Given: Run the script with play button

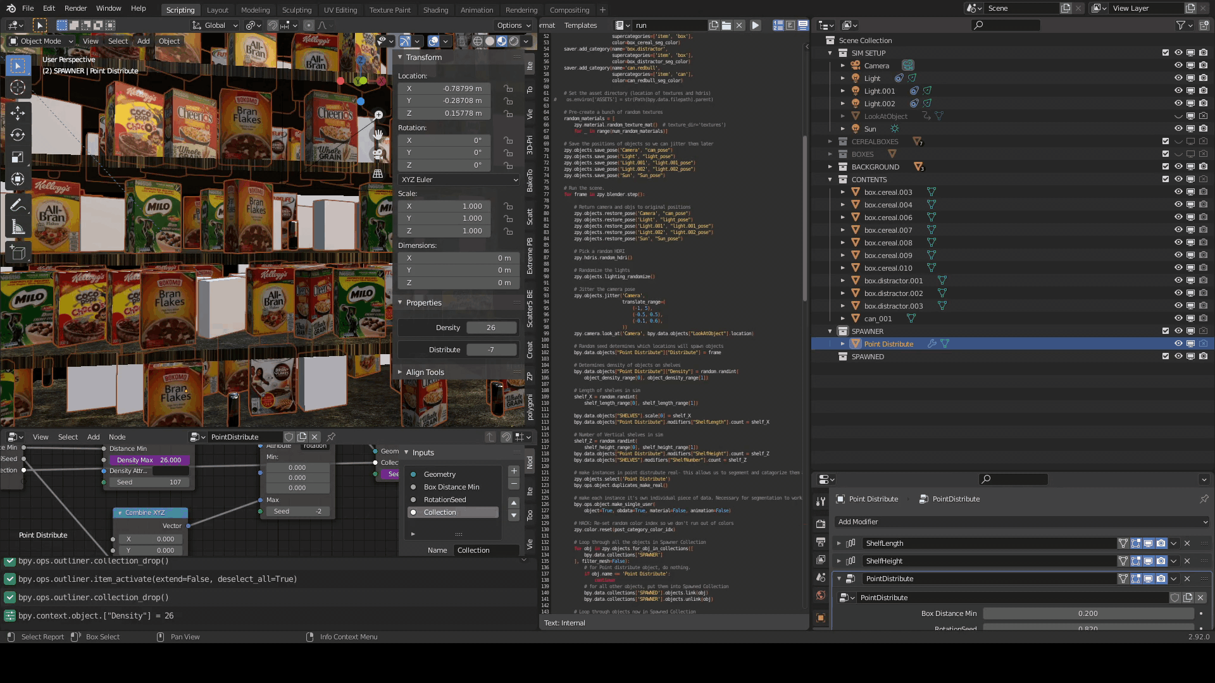Looking at the screenshot, I should click(x=755, y=25).
